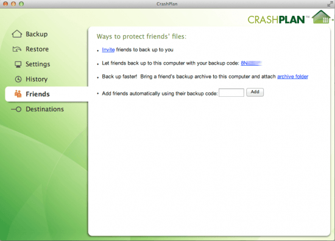Go to the Restore section label
The height and width of the screenshot is (241, 335).
point(37,49)
